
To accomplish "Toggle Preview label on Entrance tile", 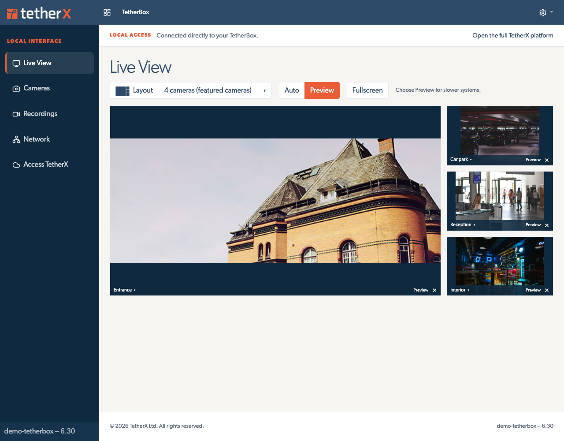I will (x=421, y=290).
